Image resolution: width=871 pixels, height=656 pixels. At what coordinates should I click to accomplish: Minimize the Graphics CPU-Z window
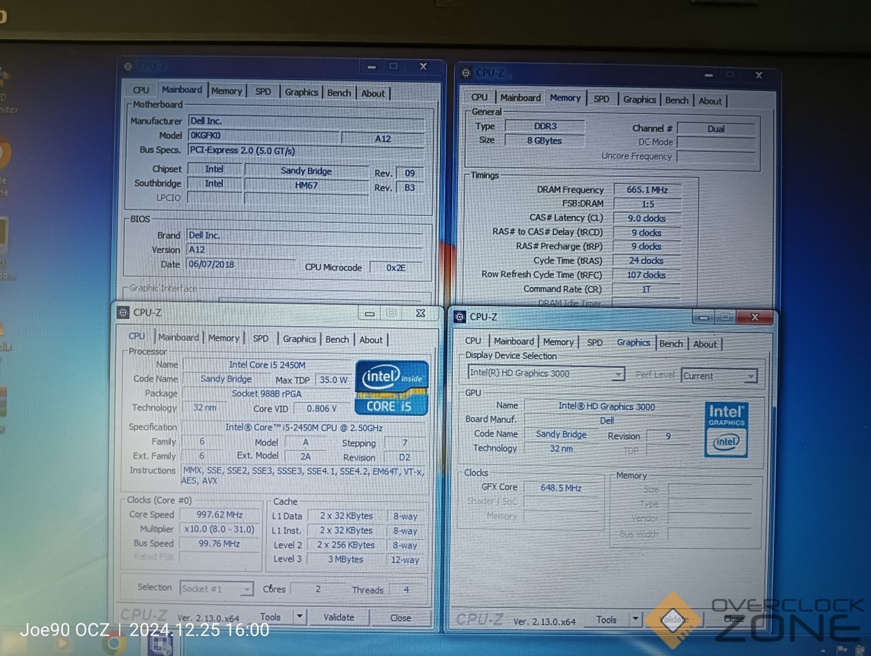click(x=703, y=317)
